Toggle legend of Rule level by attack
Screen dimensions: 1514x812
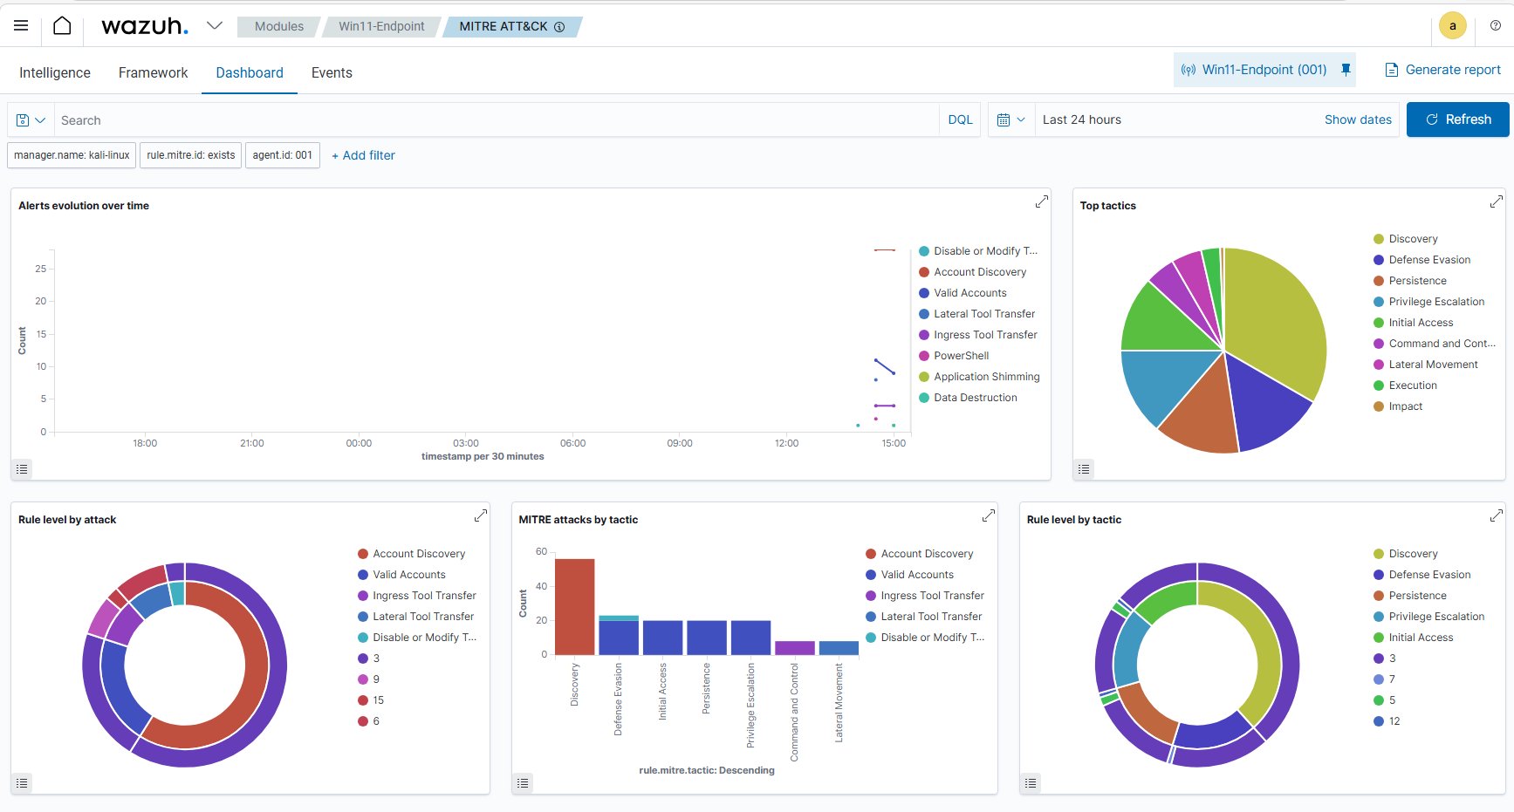pos(23,783)
